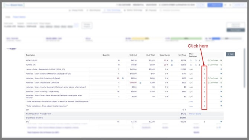Click pin icon on Labour Solar row
Image resolution: width=249 pixels, height=140 pixels.
click(x=221, y=69)
